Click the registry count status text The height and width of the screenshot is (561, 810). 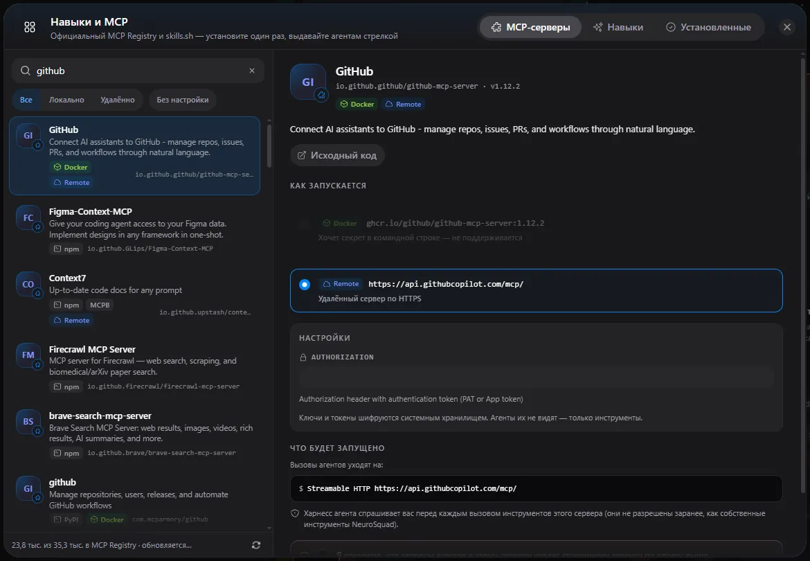point(102,546)
